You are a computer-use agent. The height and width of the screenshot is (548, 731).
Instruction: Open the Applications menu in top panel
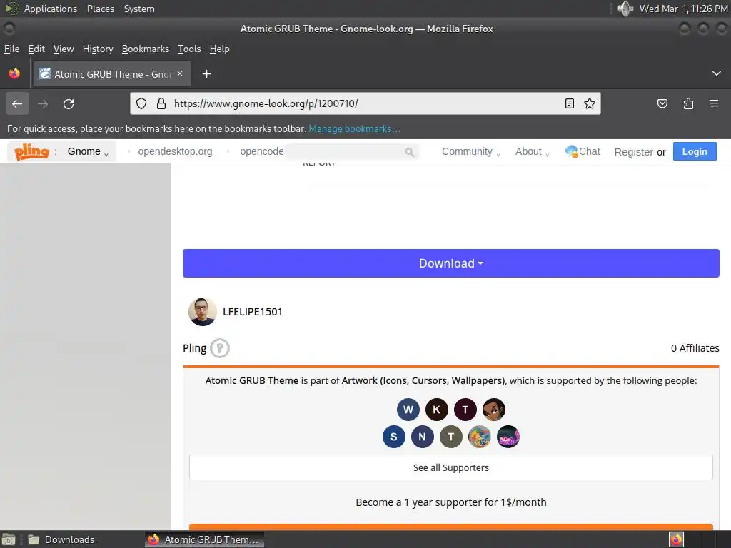point(51,9)
